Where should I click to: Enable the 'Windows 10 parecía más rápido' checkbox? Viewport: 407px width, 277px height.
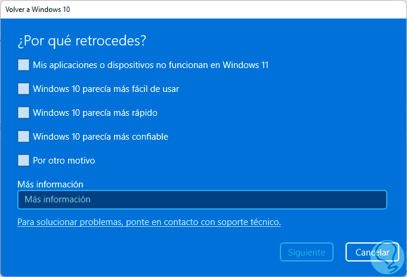tap(23, 112)
